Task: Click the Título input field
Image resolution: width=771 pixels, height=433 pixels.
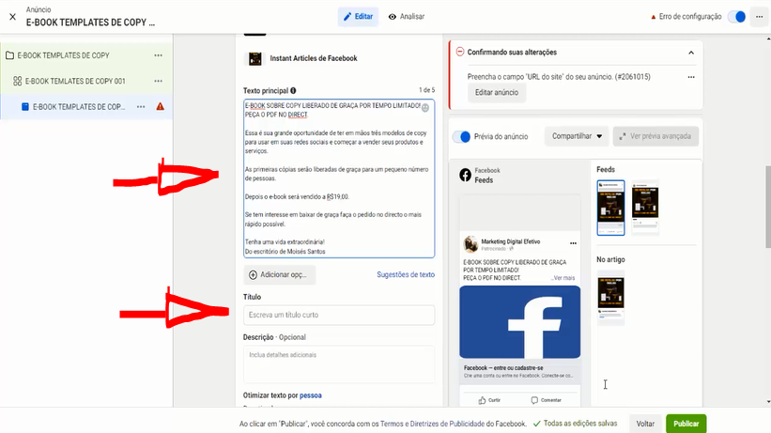Action: (339, 315)
